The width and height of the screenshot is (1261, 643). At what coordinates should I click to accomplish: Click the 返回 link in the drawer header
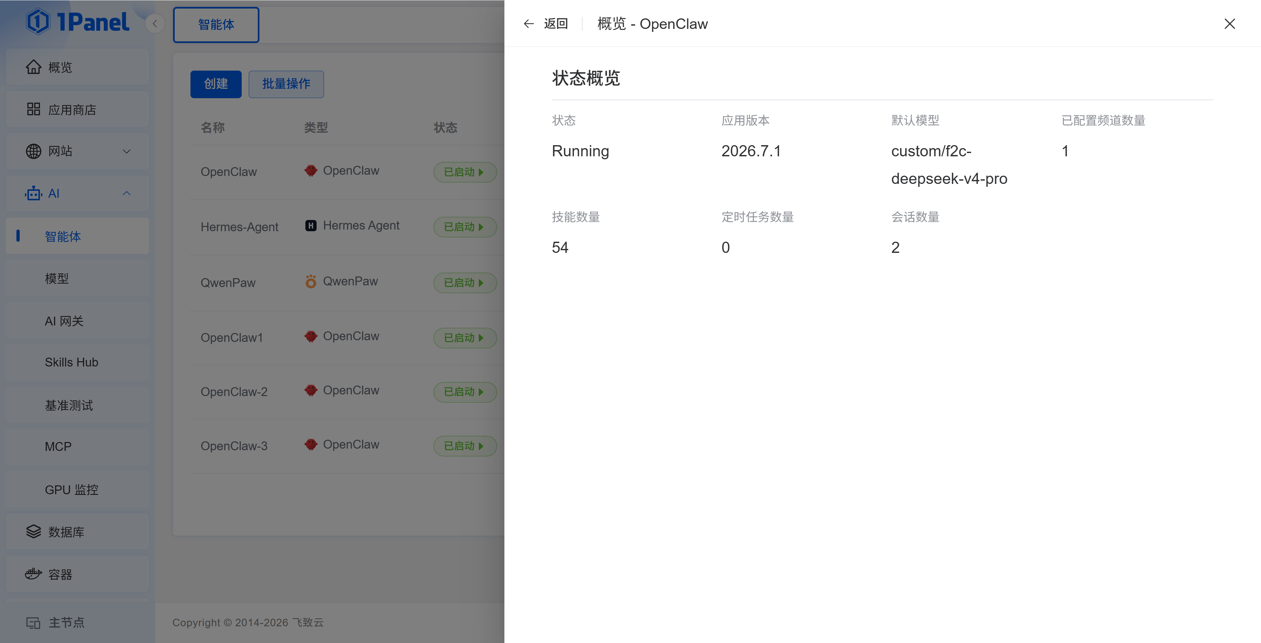click(x=556, y=24)
